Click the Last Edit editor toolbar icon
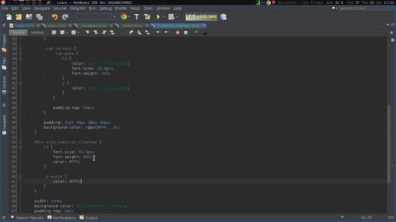The height and width of the screenshot is (222, 396). (54, 33)
